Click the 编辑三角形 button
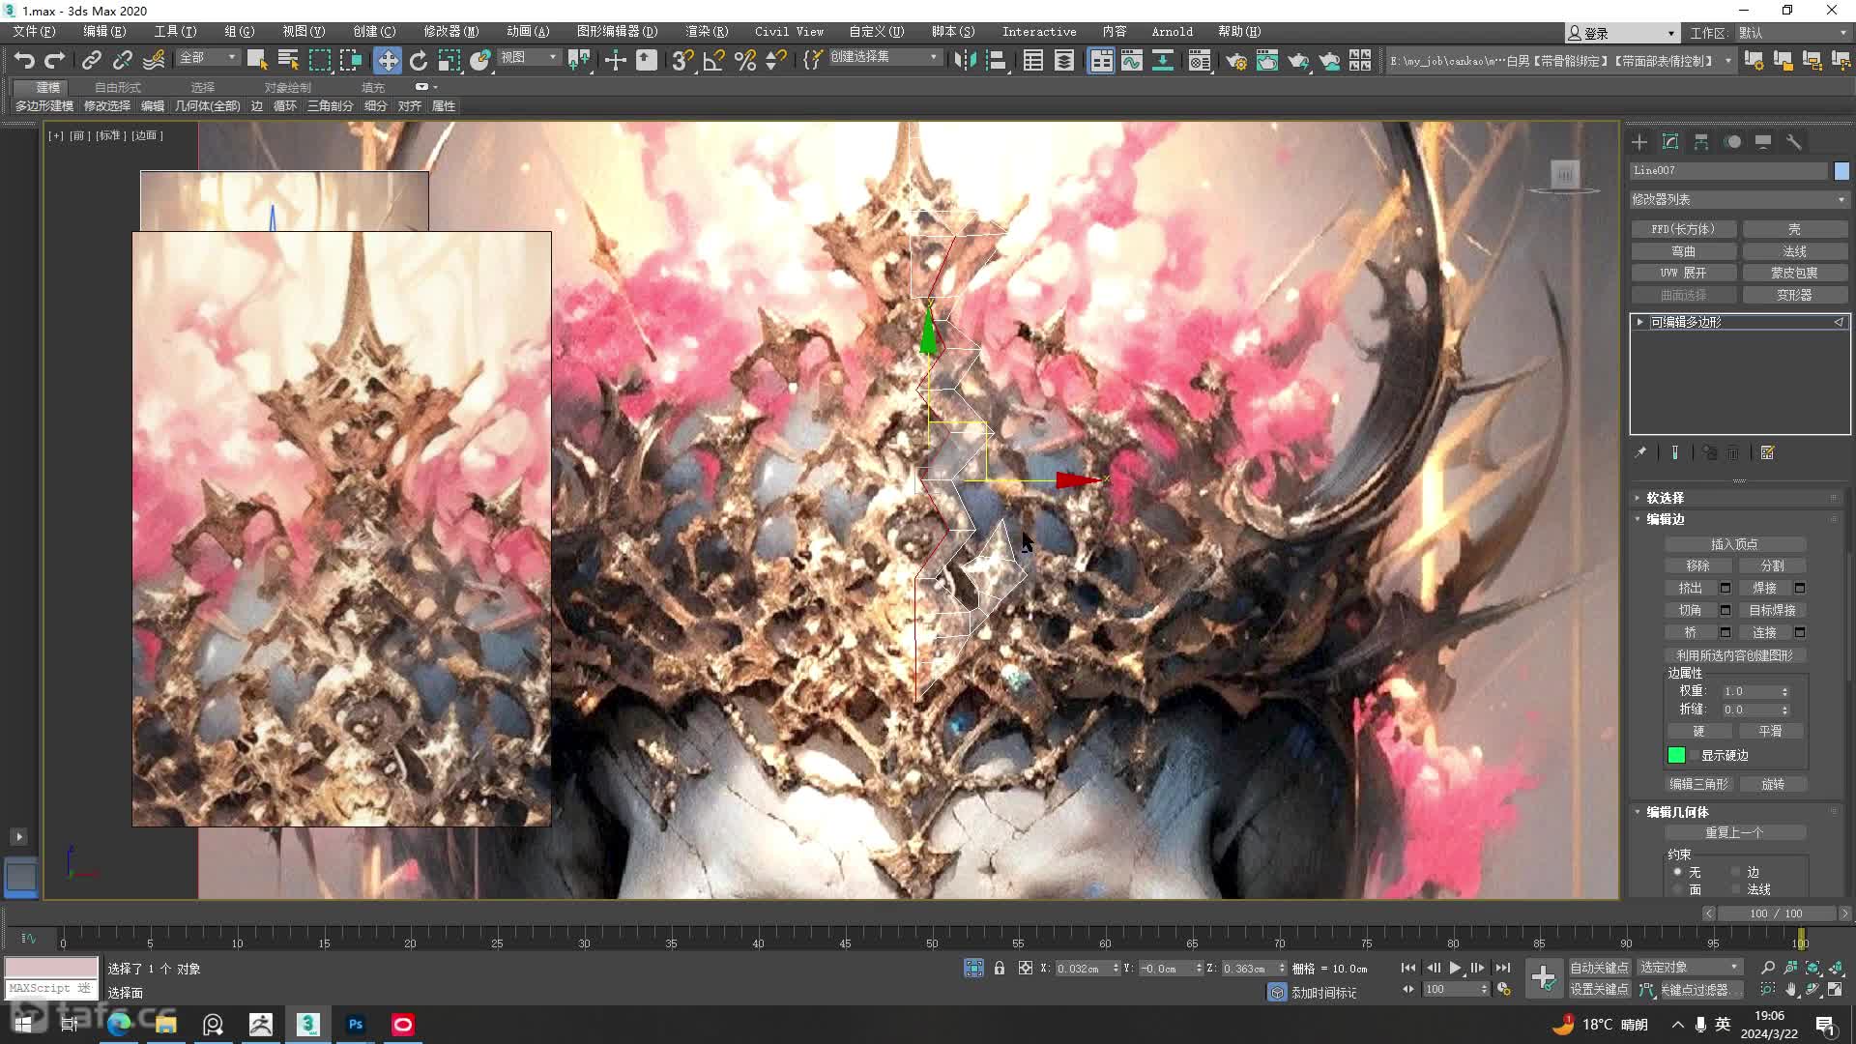The image size is (1856, 1044). point(1698,784)
